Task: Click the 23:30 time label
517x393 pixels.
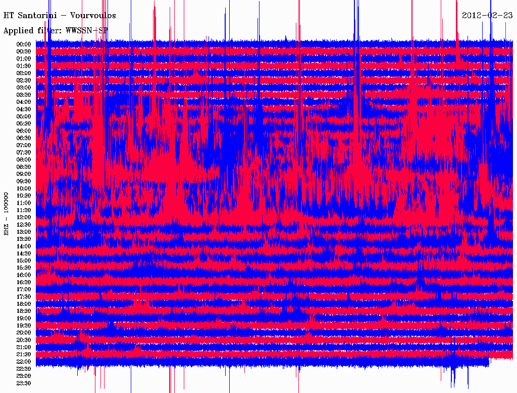Action: coord(24,383)
